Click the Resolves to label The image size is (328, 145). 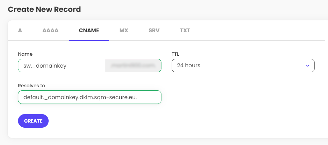[x=32, y=86]
